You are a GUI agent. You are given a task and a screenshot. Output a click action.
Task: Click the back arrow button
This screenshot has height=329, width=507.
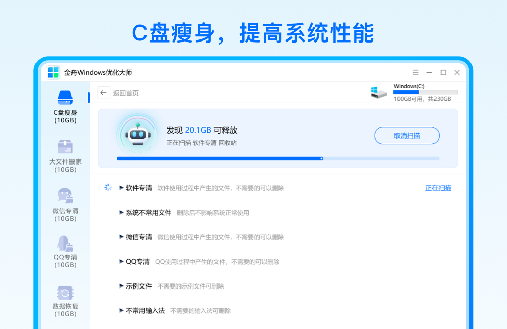(x=103, y=93)
